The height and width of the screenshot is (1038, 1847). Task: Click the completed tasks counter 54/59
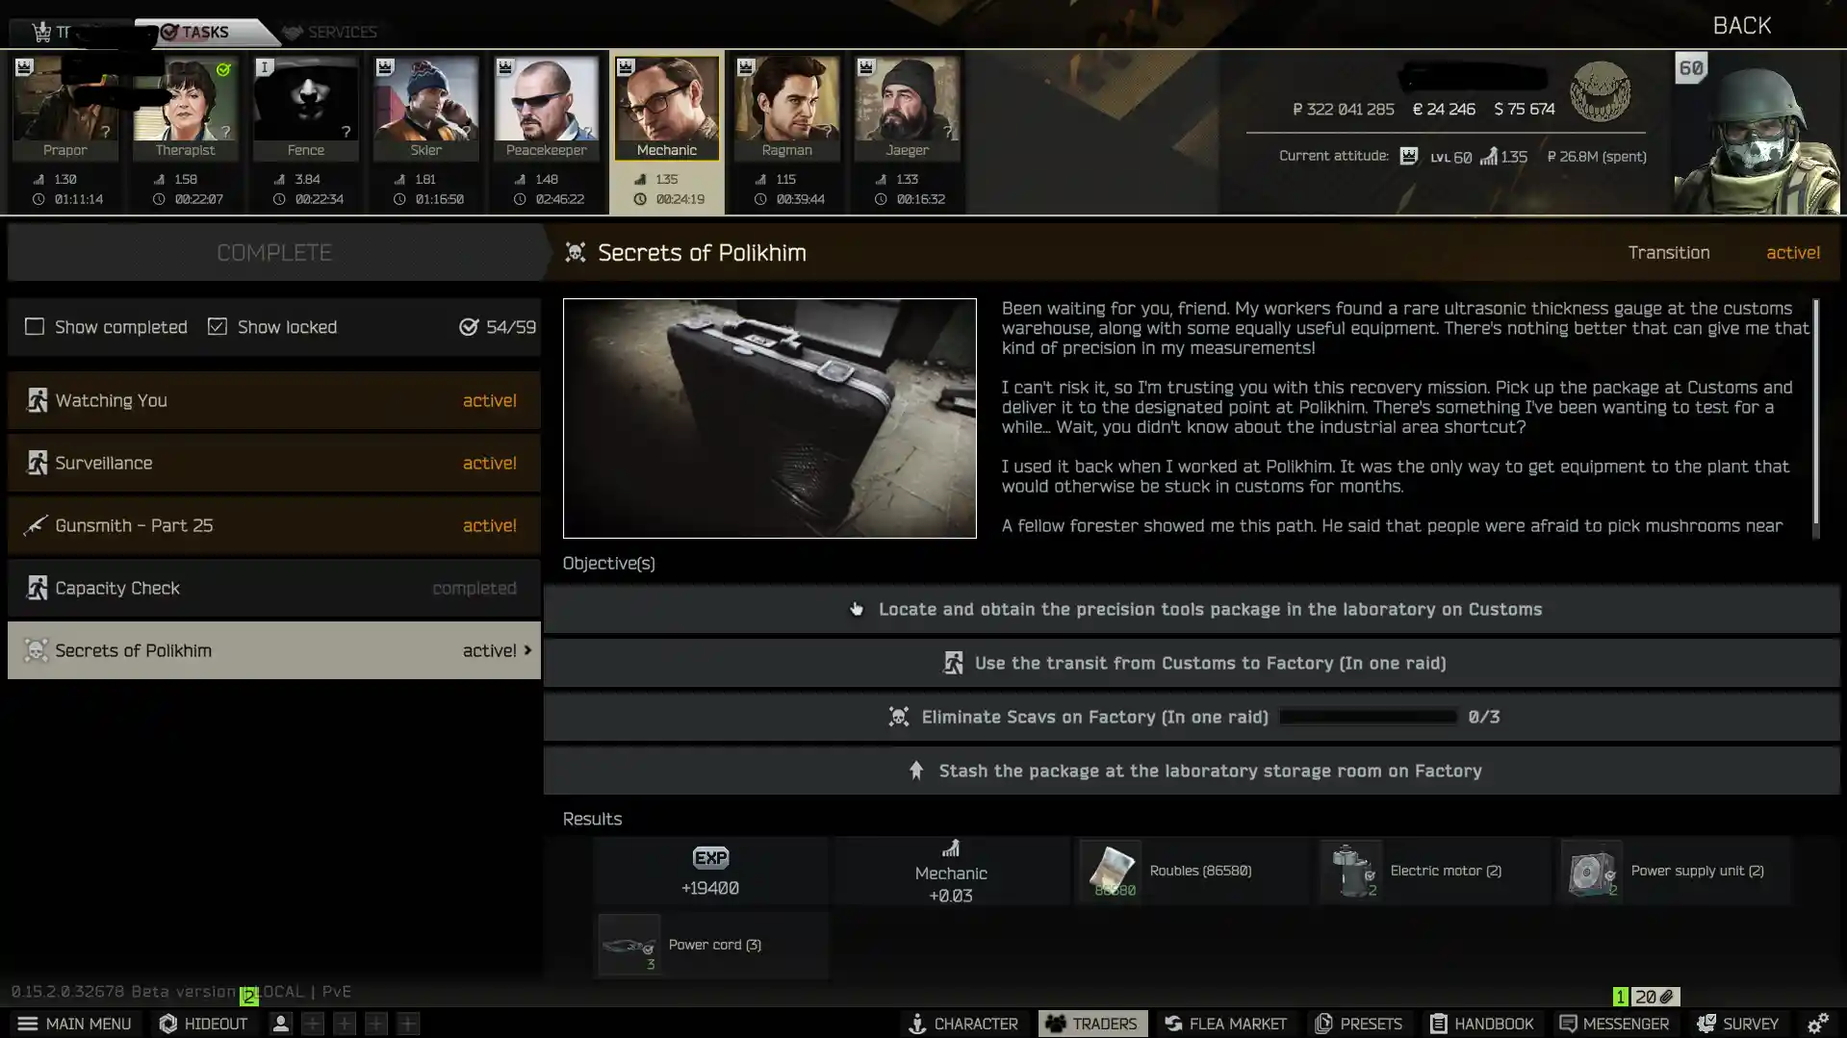click(498, 327)
